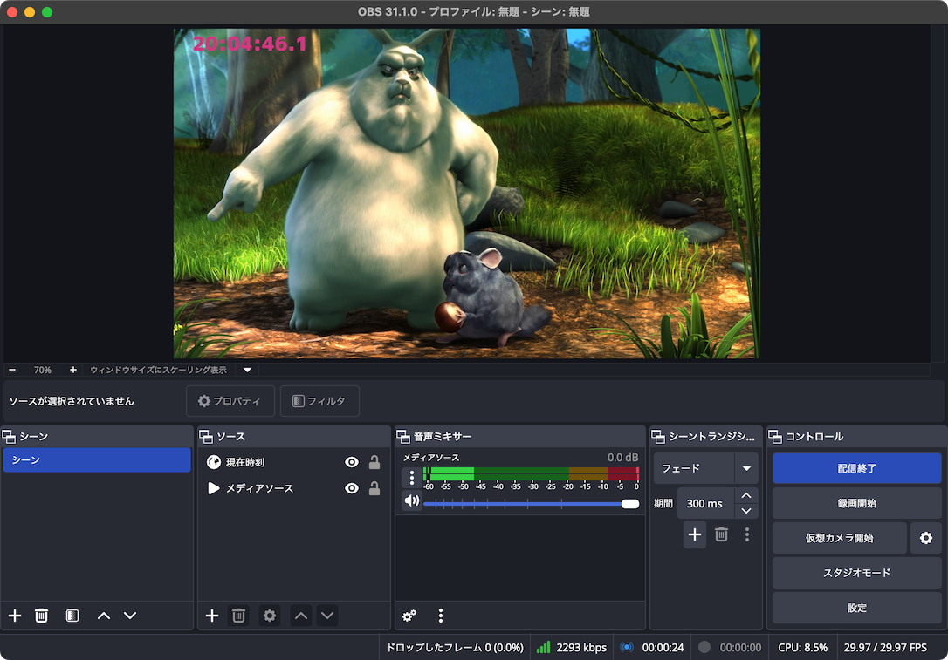948x660 pixels.
Task: Click the プロパティ button
Action: [x=230, y=401]
